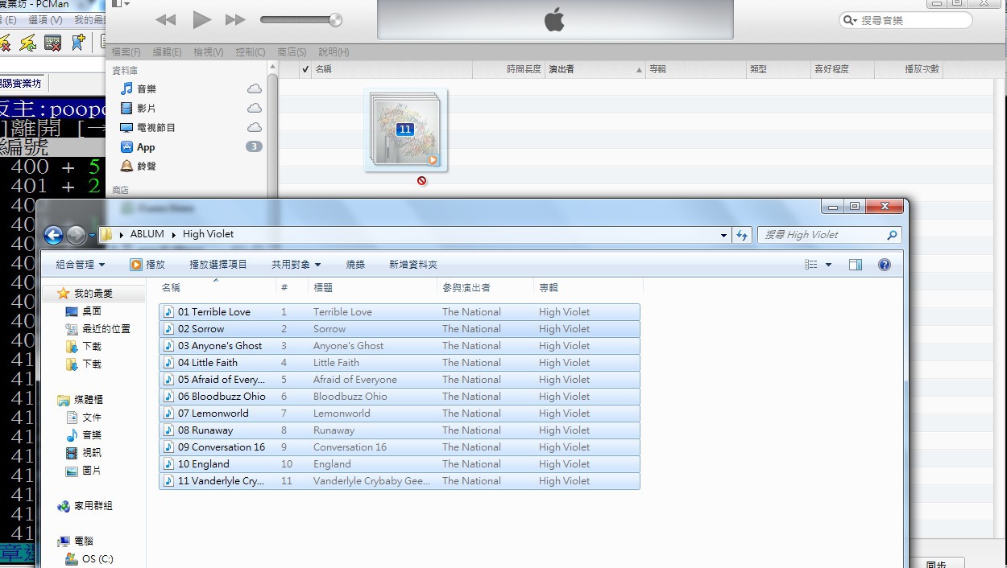1007x568 pixels.
Task: Expand the Explorer address bar history dropdown
Action: tap(723, 235)
